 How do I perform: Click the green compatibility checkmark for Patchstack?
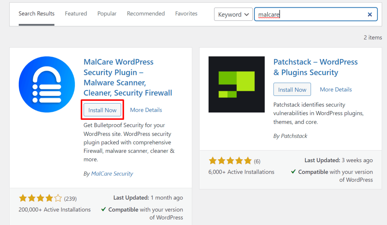293,172
